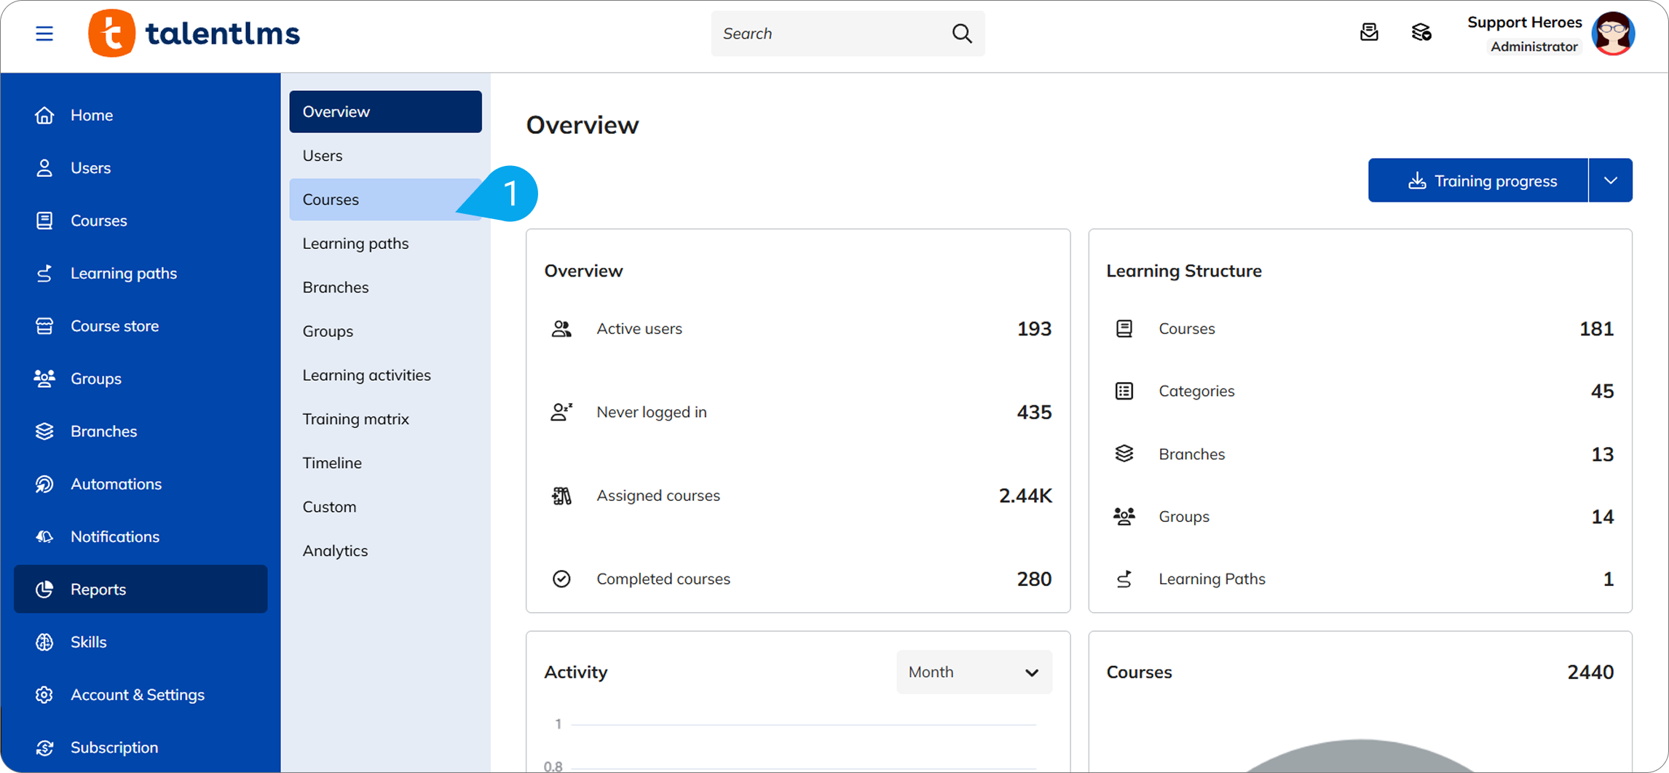1669x773 pixels.
Task: Click the administrator profile avatar
Action: (x=1613, y=33)
